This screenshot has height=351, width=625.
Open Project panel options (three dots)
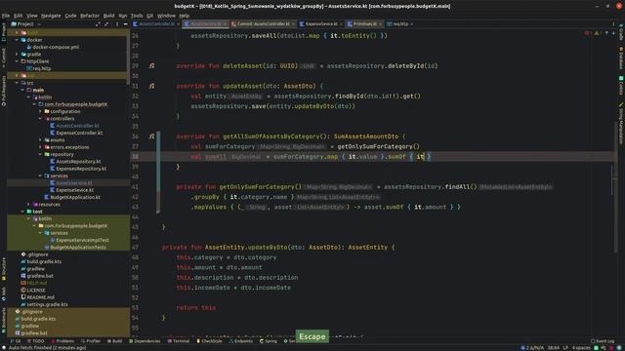[117, 24]
